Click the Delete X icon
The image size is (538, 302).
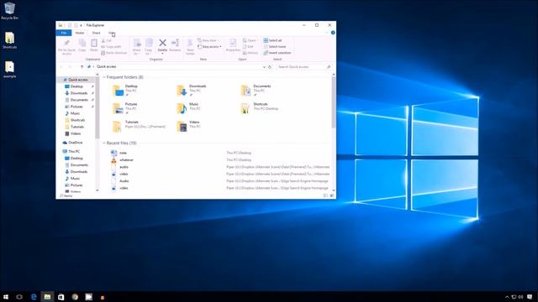pos(162,43)
